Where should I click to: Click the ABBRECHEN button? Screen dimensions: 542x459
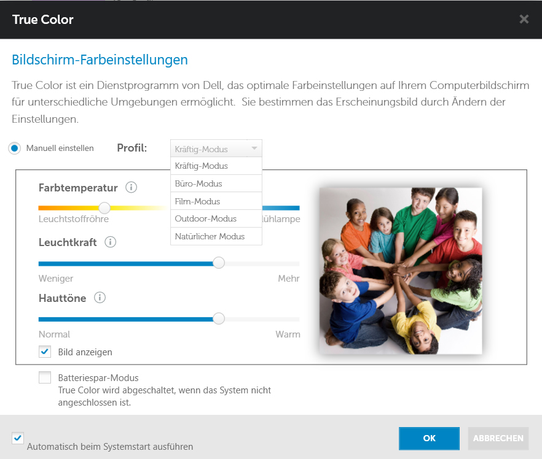point(498,438)
